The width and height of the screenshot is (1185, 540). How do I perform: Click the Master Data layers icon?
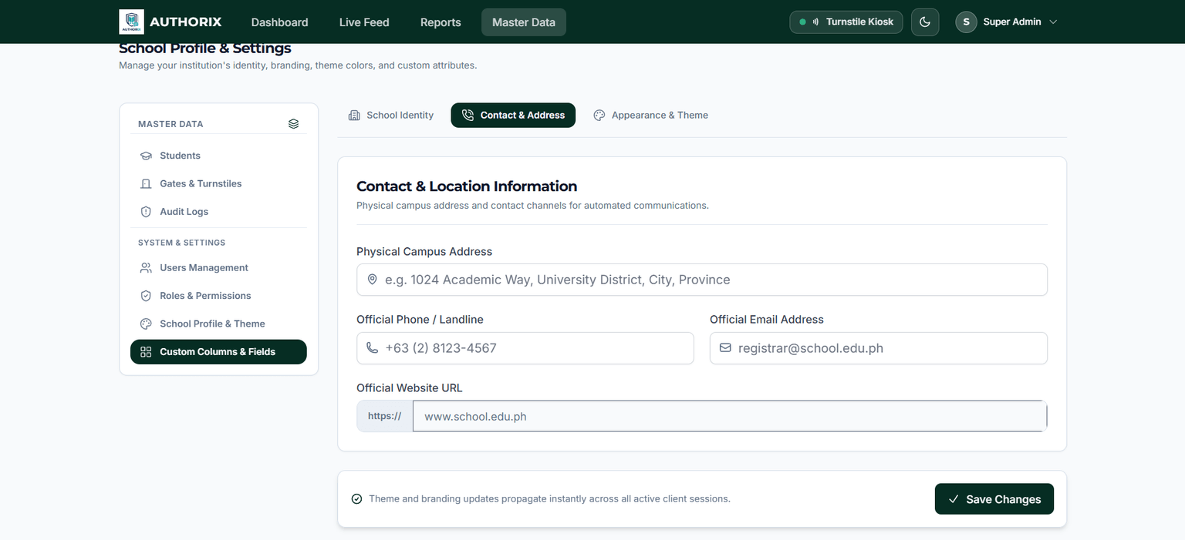tap(293, 123)
